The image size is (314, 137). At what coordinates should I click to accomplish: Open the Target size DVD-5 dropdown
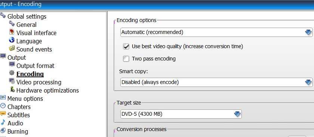point(181,114)
